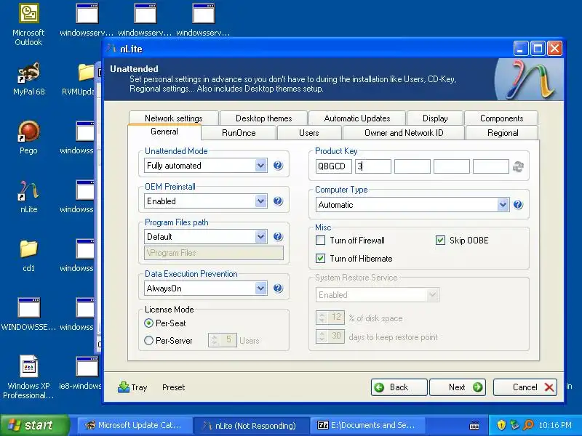
Task: Click the keyboard icon in the taskbar
Action: (474, 426)
